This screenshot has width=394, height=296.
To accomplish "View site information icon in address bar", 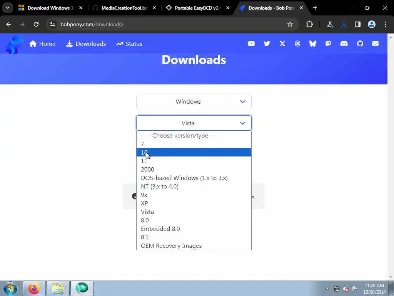I will click(52, 24).
